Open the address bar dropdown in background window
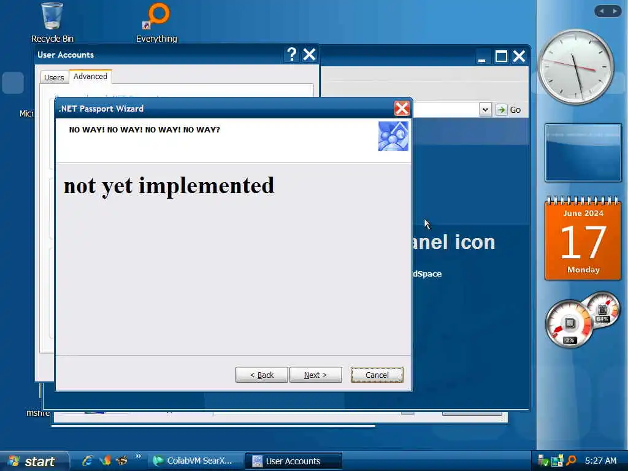Viewport: 628px width, 471px height. 485,110
